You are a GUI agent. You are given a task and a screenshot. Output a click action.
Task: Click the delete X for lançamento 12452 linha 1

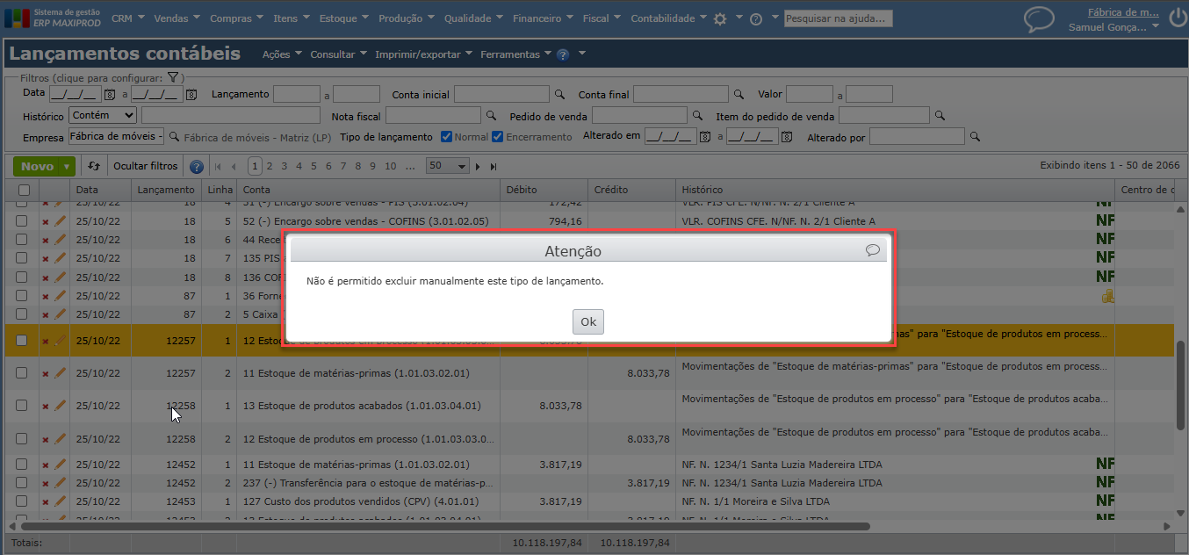coord(45,465)
